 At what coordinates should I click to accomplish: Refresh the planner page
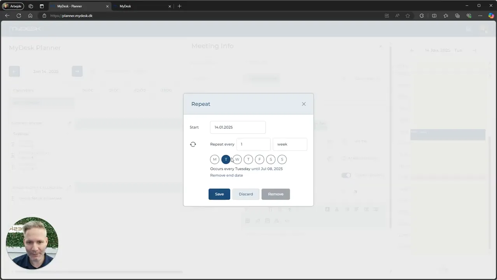[19, 16]
